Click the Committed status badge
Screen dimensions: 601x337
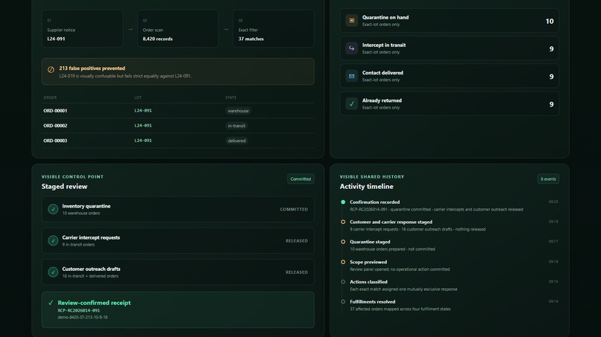pyautogui.click(x=300, y=179)
